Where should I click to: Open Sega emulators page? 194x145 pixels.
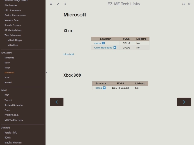click(x=7, y=68)
